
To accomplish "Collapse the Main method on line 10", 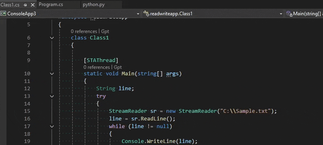I will (x=52, y=74).
